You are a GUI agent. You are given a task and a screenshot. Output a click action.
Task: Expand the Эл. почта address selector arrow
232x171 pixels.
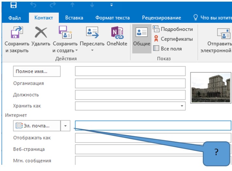tap(65, 126)
